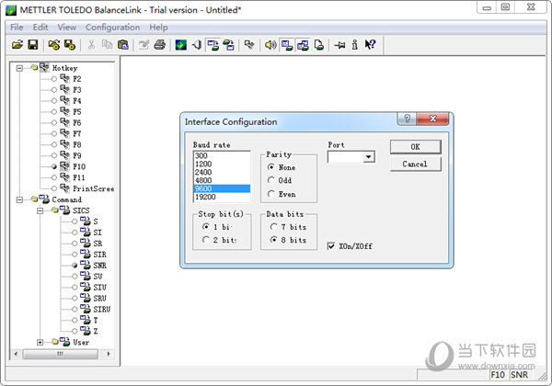
Task: Click the greyed edit pencil toolbar icon
Action: click(x=144, y=45)
